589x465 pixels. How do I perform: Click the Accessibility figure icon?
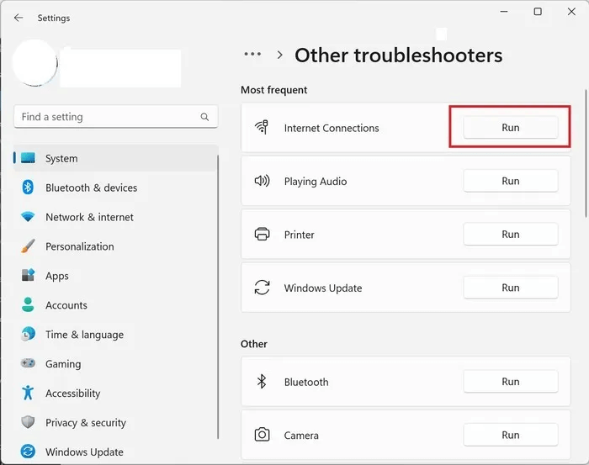point(28,393)
